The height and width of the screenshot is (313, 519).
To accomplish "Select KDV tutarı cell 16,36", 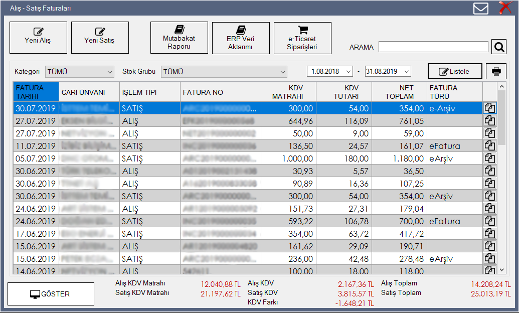I will coord(344,184).
